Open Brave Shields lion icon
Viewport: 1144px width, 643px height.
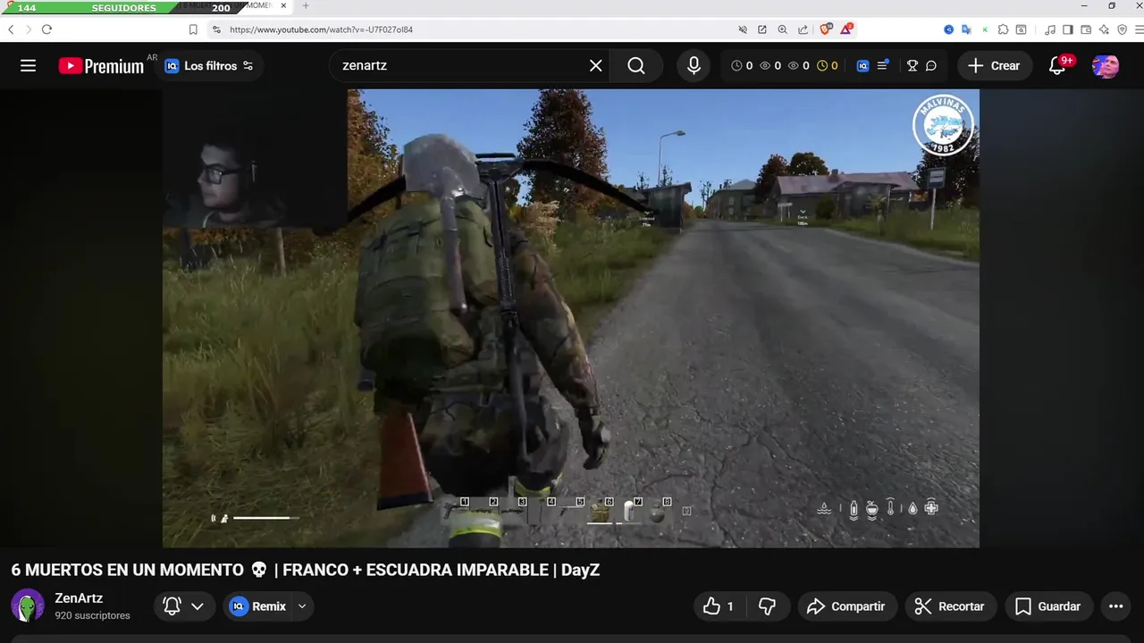(826, 29)
